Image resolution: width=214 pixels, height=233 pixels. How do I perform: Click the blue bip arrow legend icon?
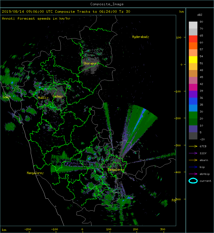point(193,167)
